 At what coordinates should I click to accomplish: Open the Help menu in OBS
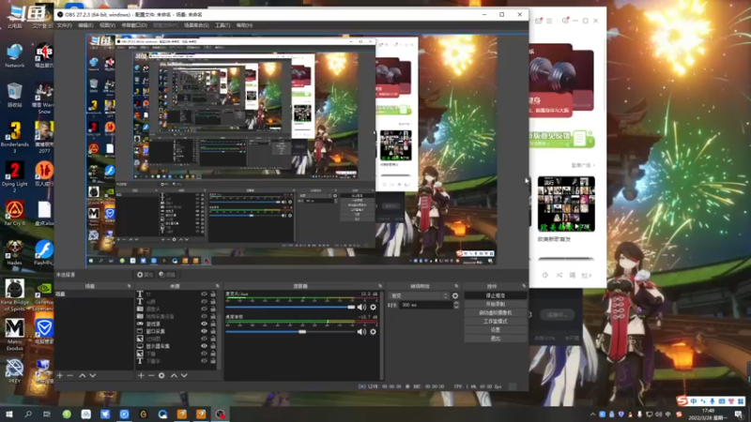(244, 25)
